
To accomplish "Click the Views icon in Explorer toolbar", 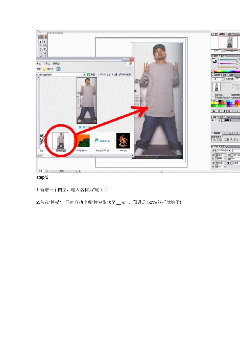I will click(x=59, y=69).
